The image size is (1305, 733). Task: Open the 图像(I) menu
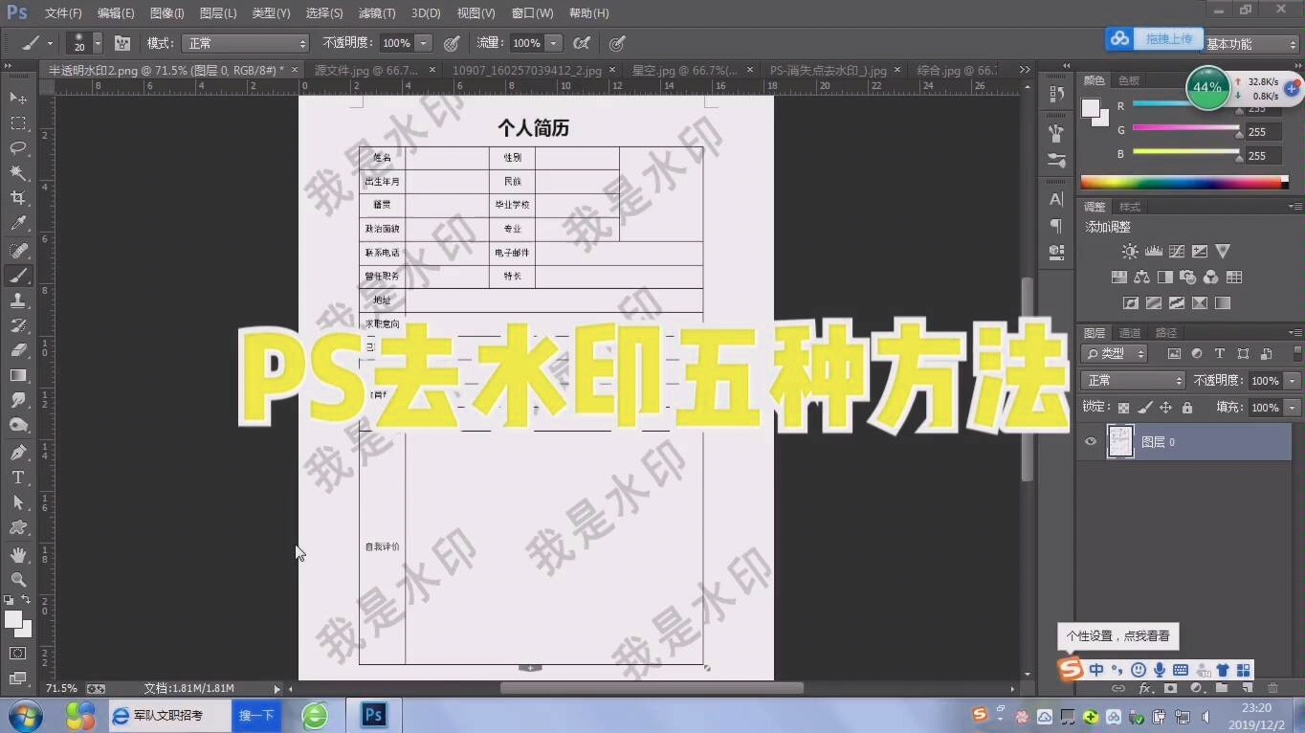[167, 13]
